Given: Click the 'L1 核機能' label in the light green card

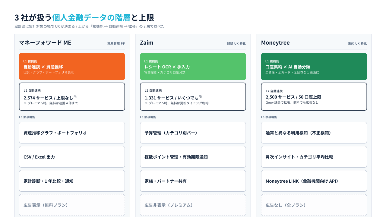Looking at the screenshot, I should pos(151,61).
